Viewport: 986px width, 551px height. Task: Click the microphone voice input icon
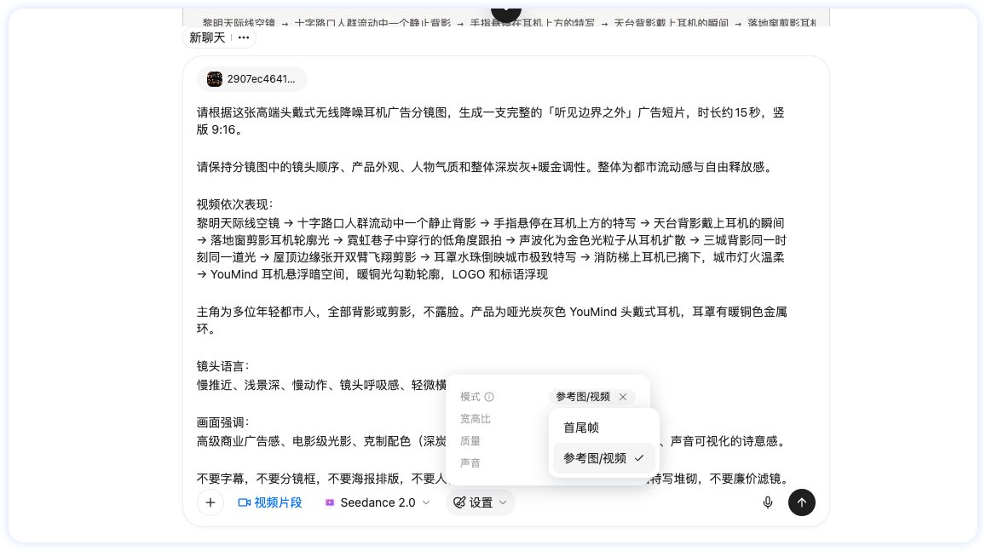767,502
